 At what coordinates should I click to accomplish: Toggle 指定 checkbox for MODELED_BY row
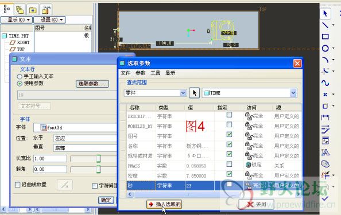[x=229, y=124]
